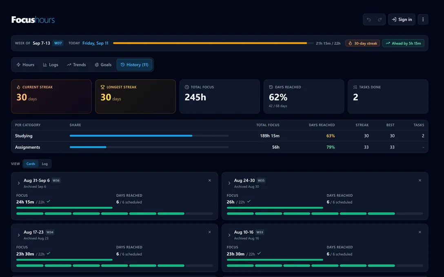Expand the Aug 10-16 week card
The height and width of the screenshot is (277, 444).
229,235
